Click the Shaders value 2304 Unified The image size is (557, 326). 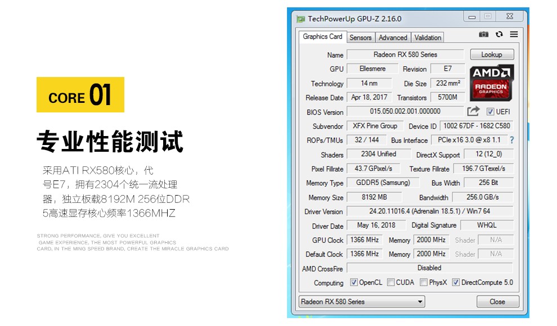[379, 154]
